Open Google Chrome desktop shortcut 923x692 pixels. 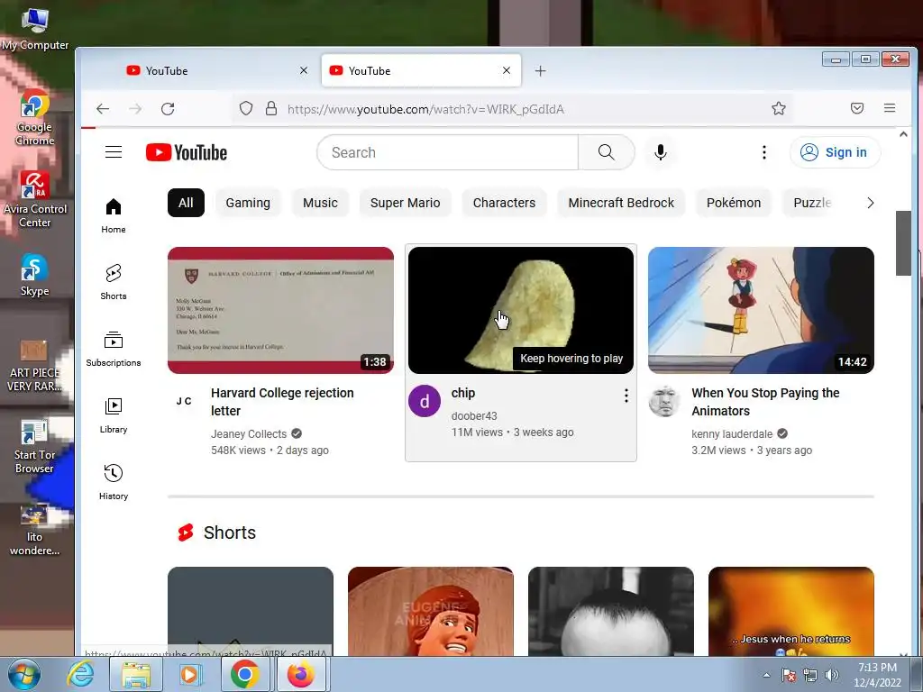35,118
